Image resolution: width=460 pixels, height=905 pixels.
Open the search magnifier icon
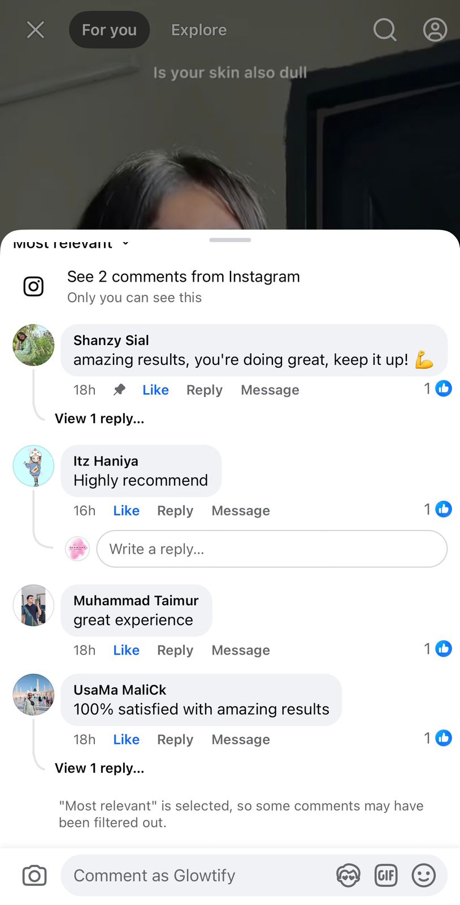pos(385,29)
